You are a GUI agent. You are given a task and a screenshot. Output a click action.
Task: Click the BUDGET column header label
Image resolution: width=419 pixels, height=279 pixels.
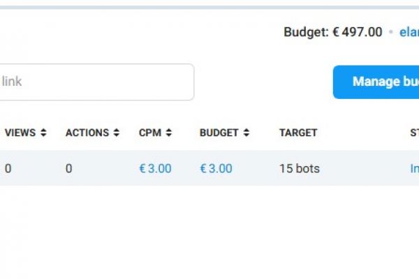(219, 133)
